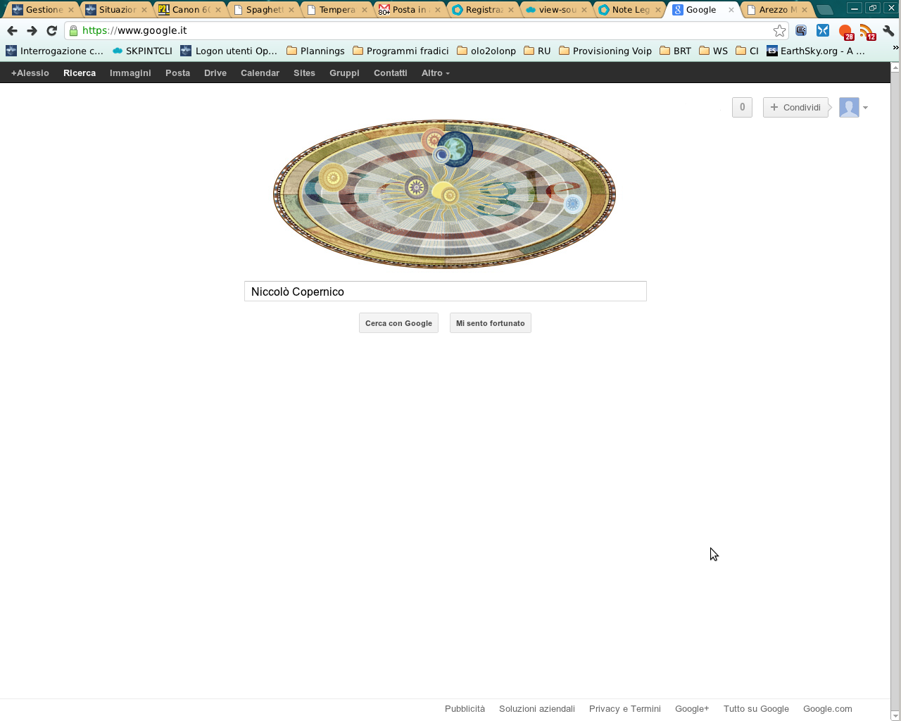Expand the CI bookmark folder
The width and height of the screenshot is (901, 721).
pos(747,51)
